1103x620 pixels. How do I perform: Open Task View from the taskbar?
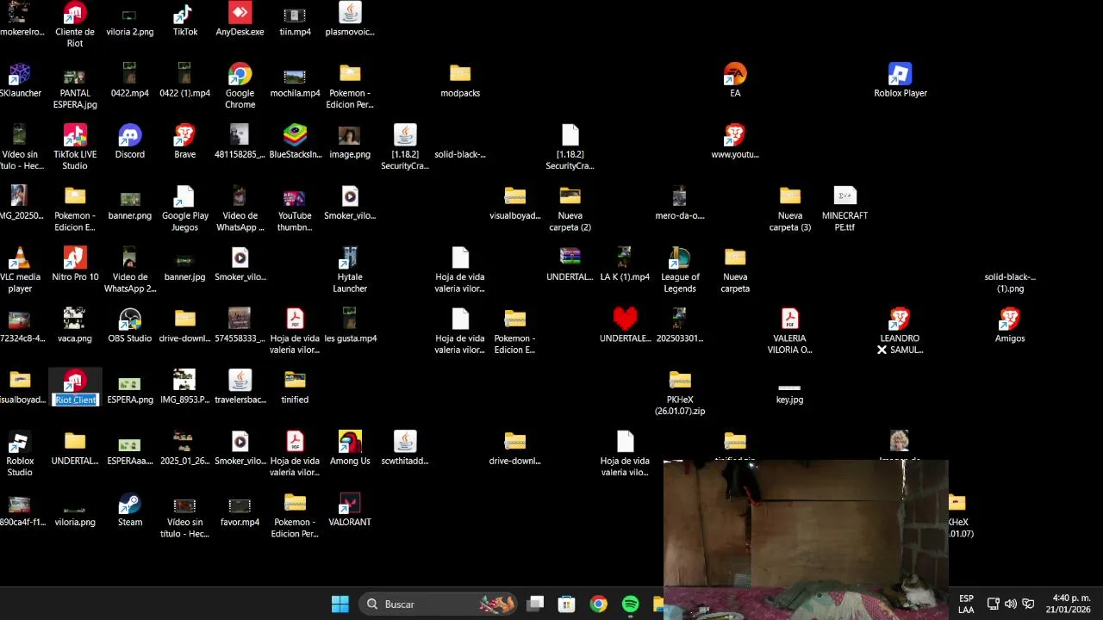pyautogui.click(x=535, y=604)
